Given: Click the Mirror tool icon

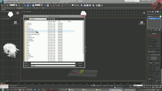Looking at the screenshot, I should (x=75, y=5).
